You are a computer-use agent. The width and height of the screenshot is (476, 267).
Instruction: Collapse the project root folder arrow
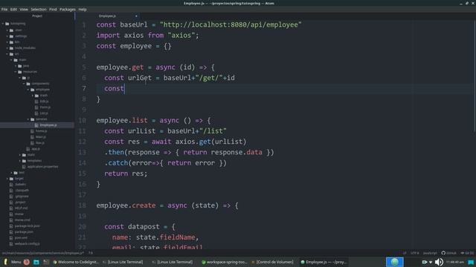pos(3,24)
